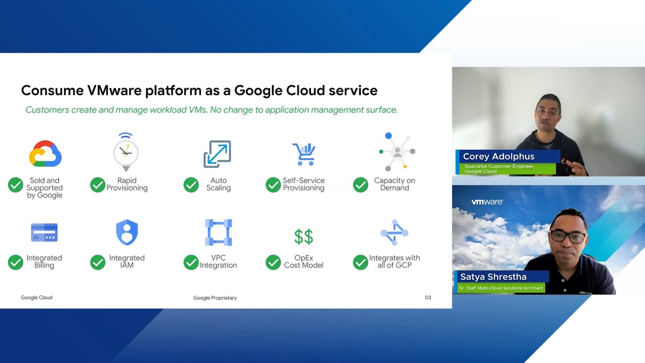Viewport: 645px width, 363px height.
Task: Click the VPC Integration square icon
Action: click(218, 232)
